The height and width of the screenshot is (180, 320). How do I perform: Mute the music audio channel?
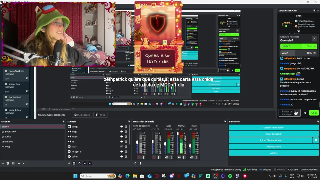pos(191,157)
